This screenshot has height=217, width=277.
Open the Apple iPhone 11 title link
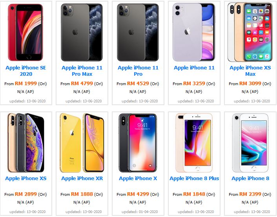[194, 67]
